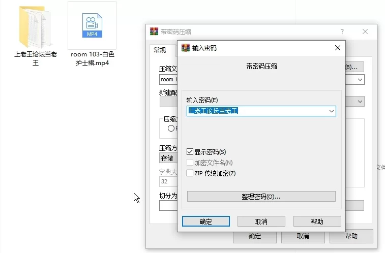The width and height of the screenshot is (385, 253).
Task: Click the 带密码压缩 heading inside password dialog
Action: pyautogui.click(x=261, y=66)
